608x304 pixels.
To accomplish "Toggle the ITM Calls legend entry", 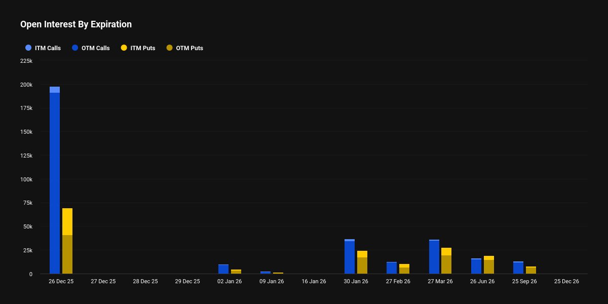I will tap(43, 48).
